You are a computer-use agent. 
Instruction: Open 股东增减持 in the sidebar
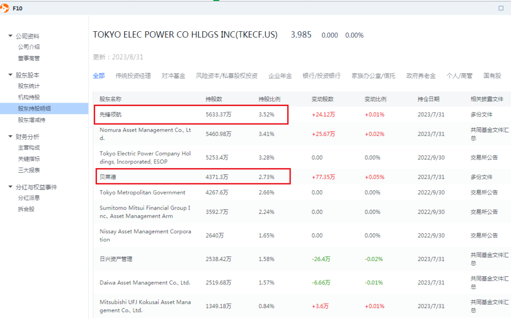pyautogui.click(x=32, y=120)
